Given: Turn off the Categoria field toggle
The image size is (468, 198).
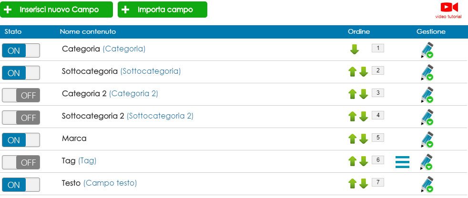Looking at the screenshot, I should pyautogui.click(x=21, y=51).
